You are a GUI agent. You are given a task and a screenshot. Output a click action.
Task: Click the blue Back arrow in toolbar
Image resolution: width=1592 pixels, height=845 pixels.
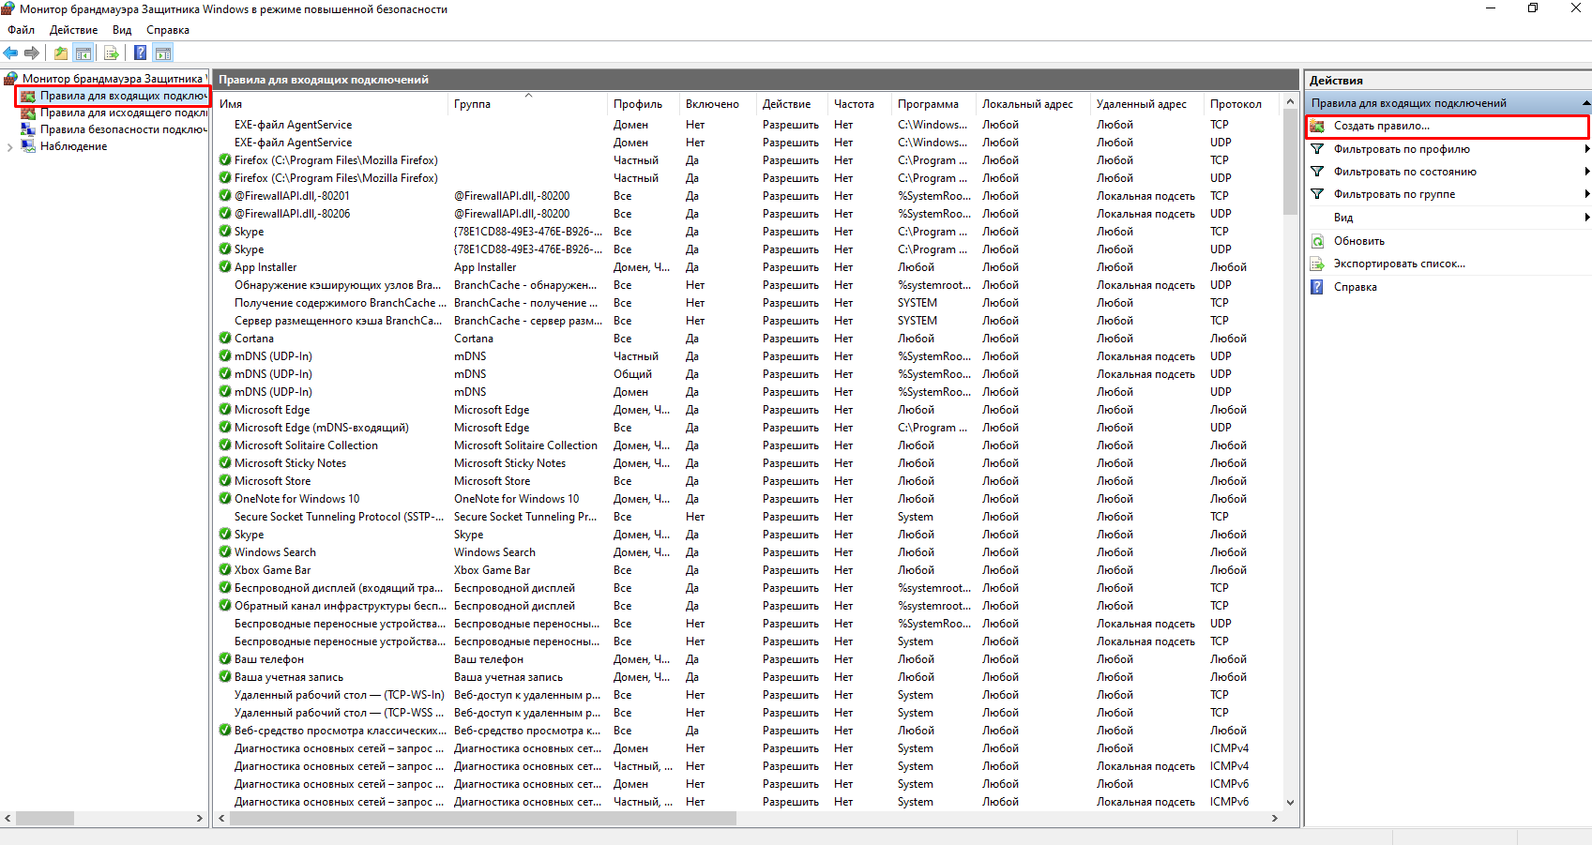(11, 53)
